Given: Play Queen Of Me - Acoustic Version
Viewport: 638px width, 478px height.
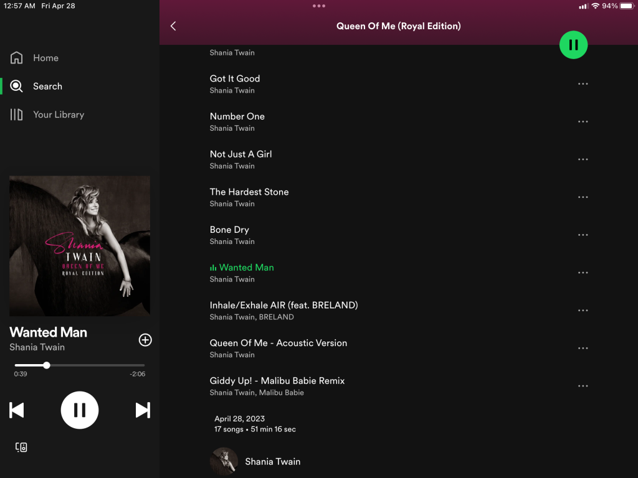Looking at the screenshot, I should click(x=279, y=343).
